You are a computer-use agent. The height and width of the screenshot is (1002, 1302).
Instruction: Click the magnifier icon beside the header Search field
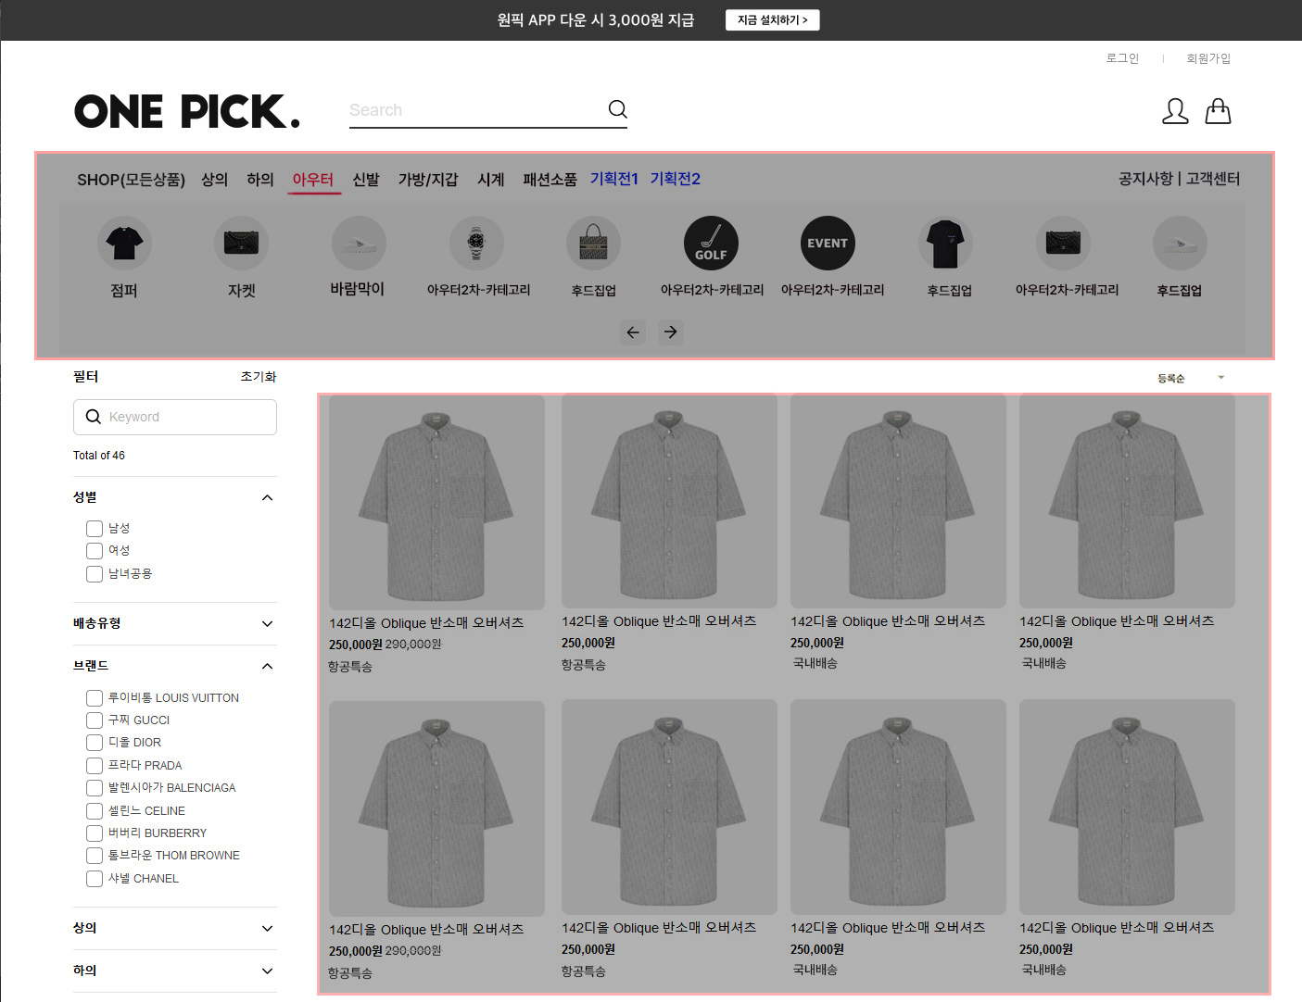617,109
